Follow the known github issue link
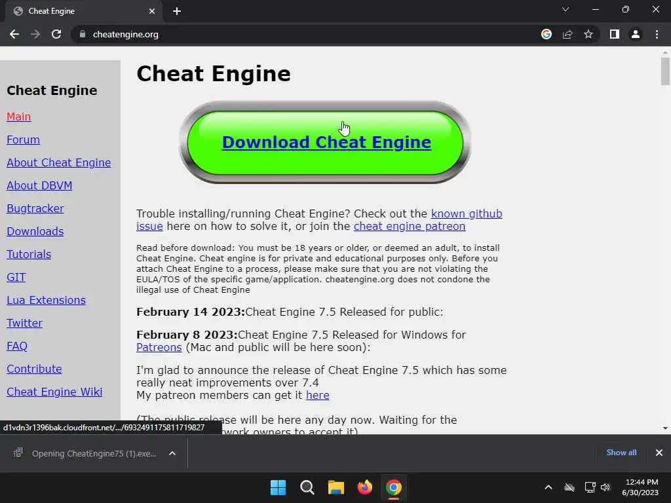This screenshot has height=503, width=671. pyautogui.click(x=467, y=214)
